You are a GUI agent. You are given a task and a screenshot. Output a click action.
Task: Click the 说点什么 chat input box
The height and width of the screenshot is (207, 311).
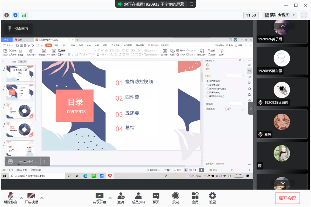click(x=28, y=162)
